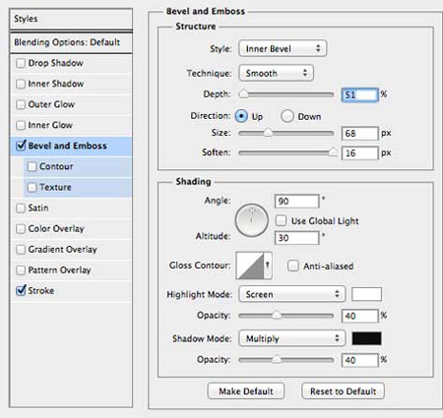Viewport: 443px width, 418px height.
Task: Open the Style dropdown showing Inner Bevel
Action: pos(283,48)
